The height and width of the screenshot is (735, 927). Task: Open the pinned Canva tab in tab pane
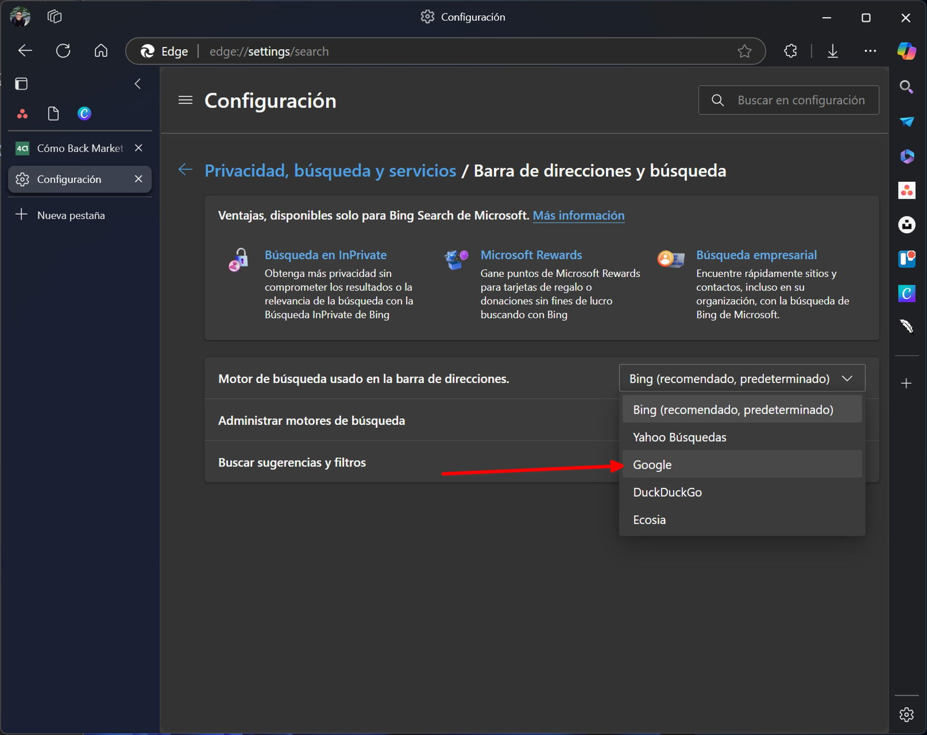pyautogui.click(x=85, y=113)
